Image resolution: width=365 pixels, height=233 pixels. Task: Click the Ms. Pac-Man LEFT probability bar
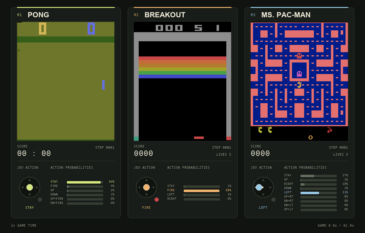click(x=318, y=193)
